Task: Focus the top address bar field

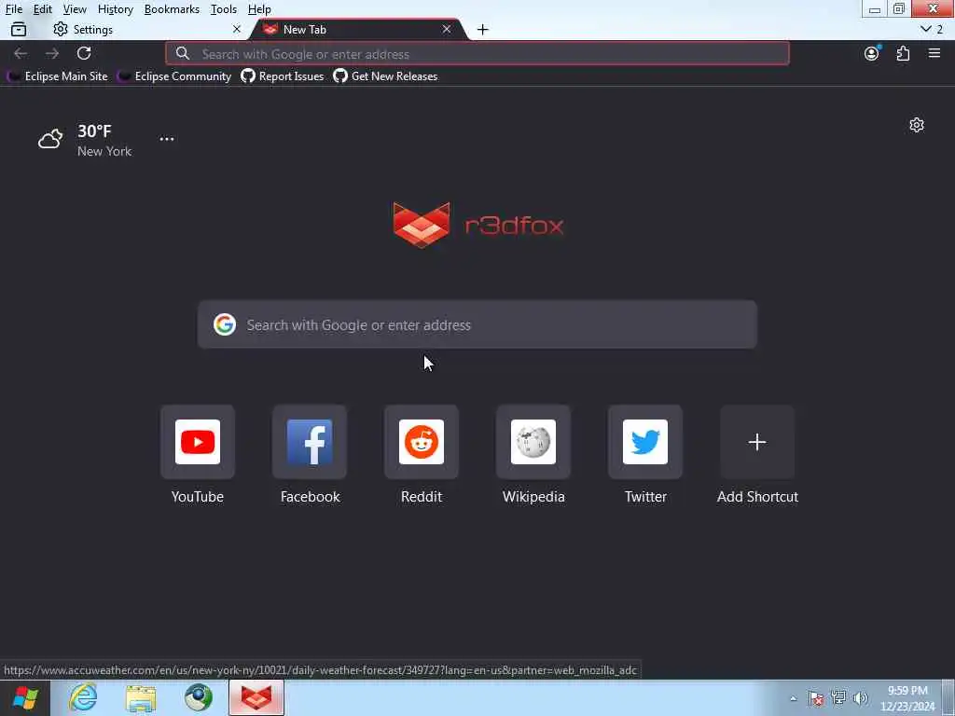Action: (477, 53)
